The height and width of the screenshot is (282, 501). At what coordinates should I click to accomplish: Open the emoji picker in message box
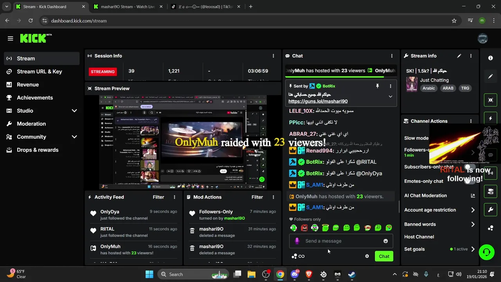386,241
